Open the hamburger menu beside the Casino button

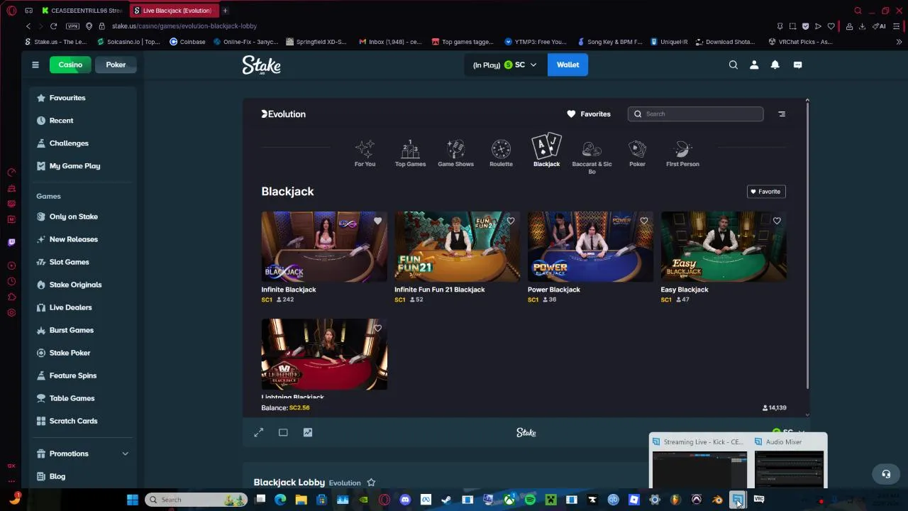coord(35,65)
